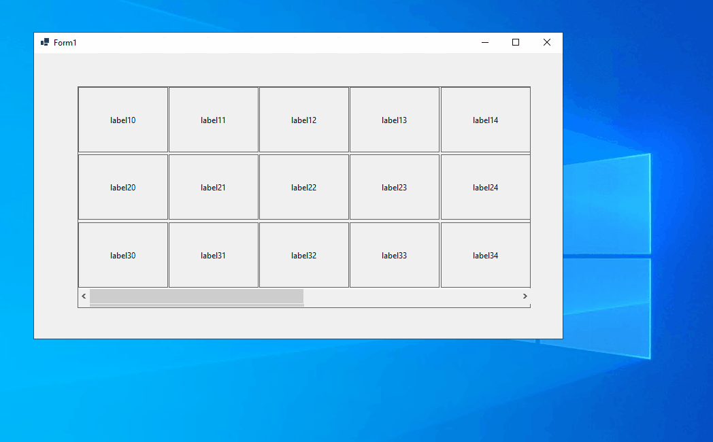
Task: Click the horizontal scrollbar thumb
Action: (197, 296)
